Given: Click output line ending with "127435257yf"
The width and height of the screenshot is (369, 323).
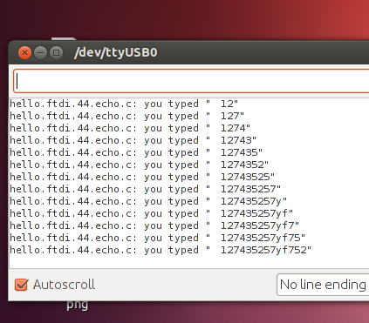Looking at the screenshot, I should click(152, 213).
